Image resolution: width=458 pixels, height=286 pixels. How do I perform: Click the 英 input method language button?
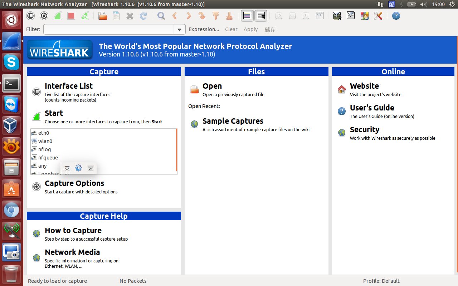tap(67, 168)
